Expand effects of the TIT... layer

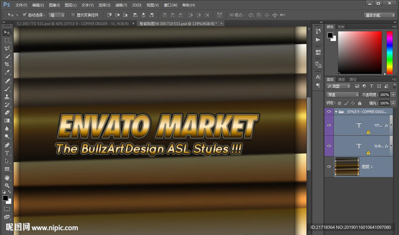(x=391, y=125)
